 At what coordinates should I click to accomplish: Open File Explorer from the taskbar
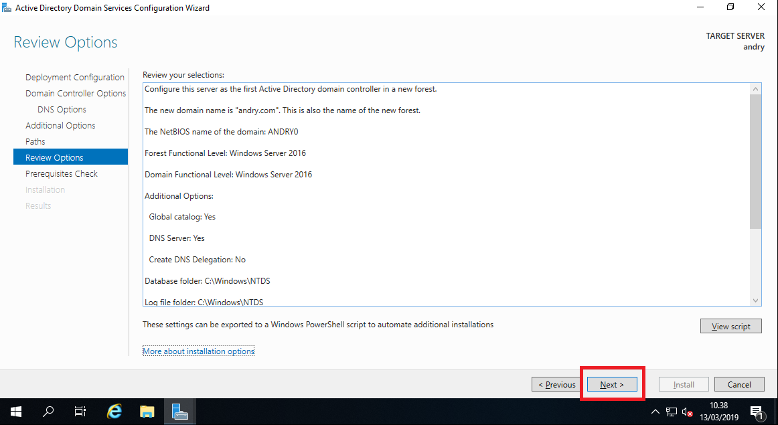click(147, 411)
